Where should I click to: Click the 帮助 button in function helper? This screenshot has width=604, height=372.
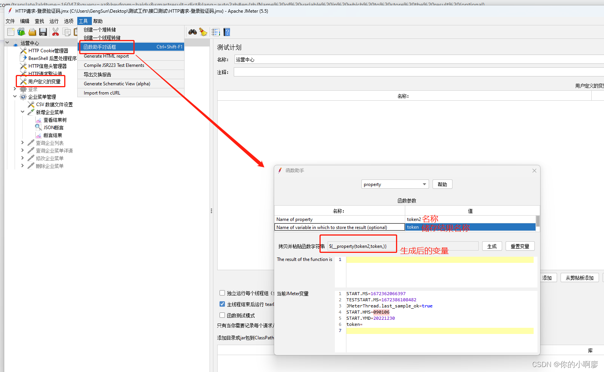click(x=443, y=184)
